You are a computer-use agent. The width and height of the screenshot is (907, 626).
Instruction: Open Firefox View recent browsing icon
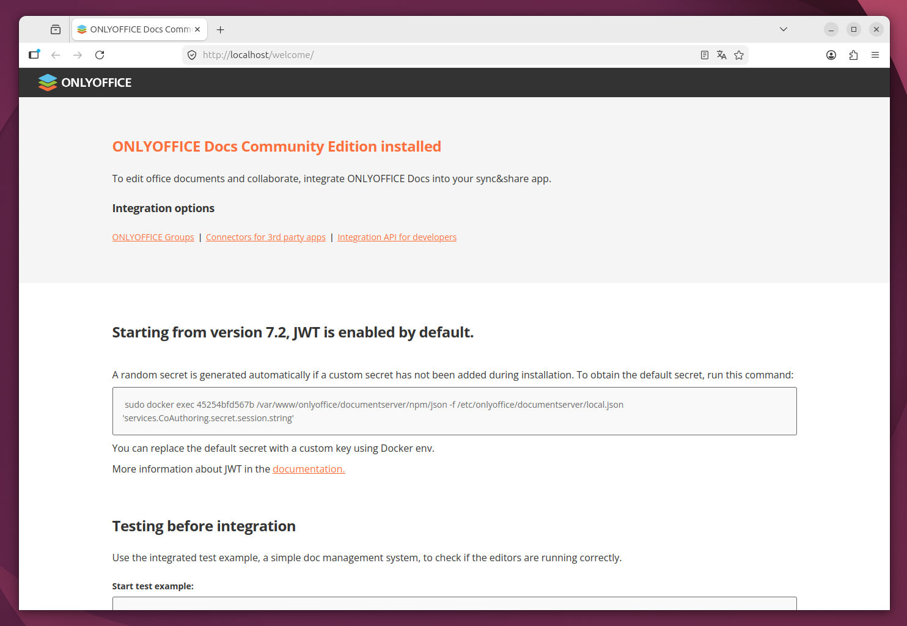tap(56, 29)
